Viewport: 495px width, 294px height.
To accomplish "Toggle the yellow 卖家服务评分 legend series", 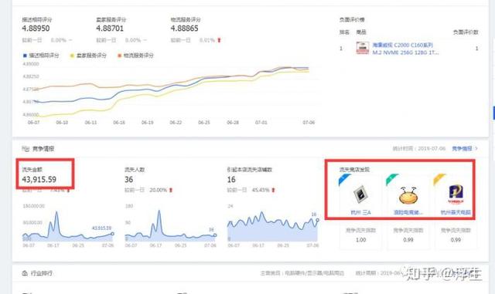I will (88, 56).
